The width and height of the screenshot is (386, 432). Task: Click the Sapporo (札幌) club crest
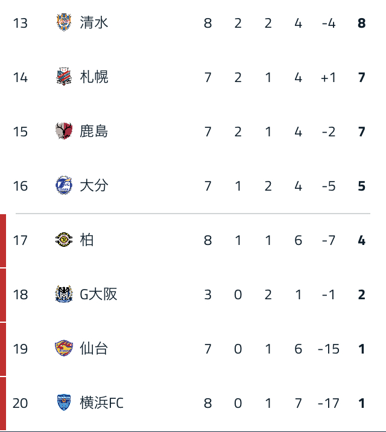(64, 77)
